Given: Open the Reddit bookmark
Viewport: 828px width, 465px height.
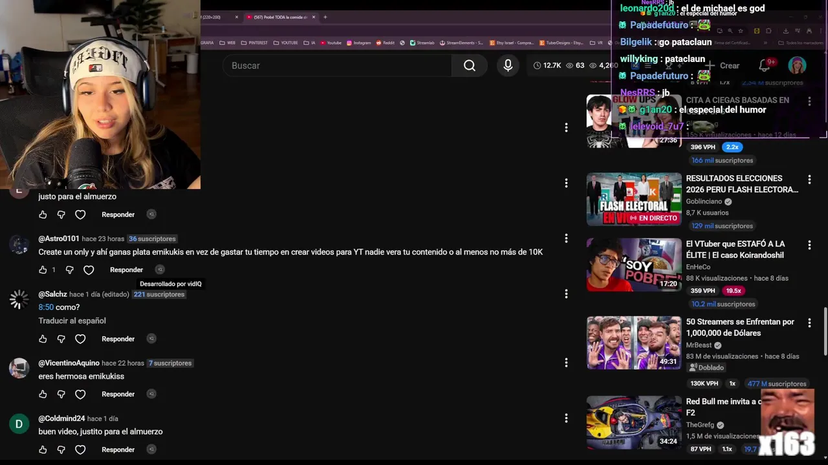Looking at the screenshot, I should click(x=385, y=43).
